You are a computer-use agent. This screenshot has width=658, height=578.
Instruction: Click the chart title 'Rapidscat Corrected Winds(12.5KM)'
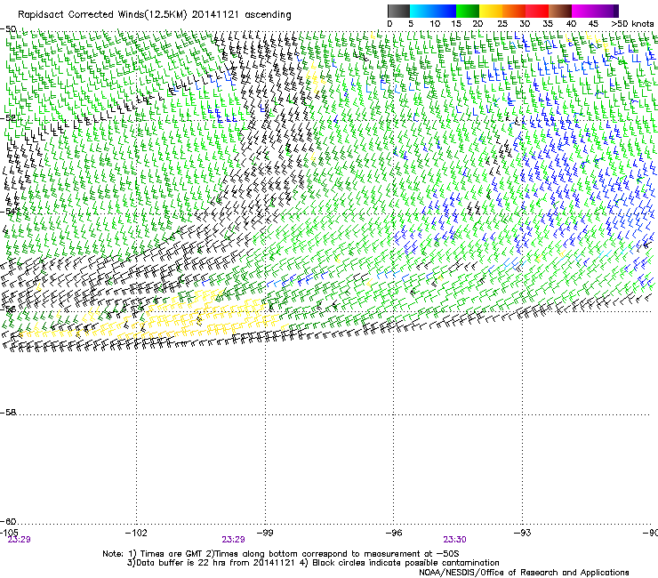tap(102, 15)
